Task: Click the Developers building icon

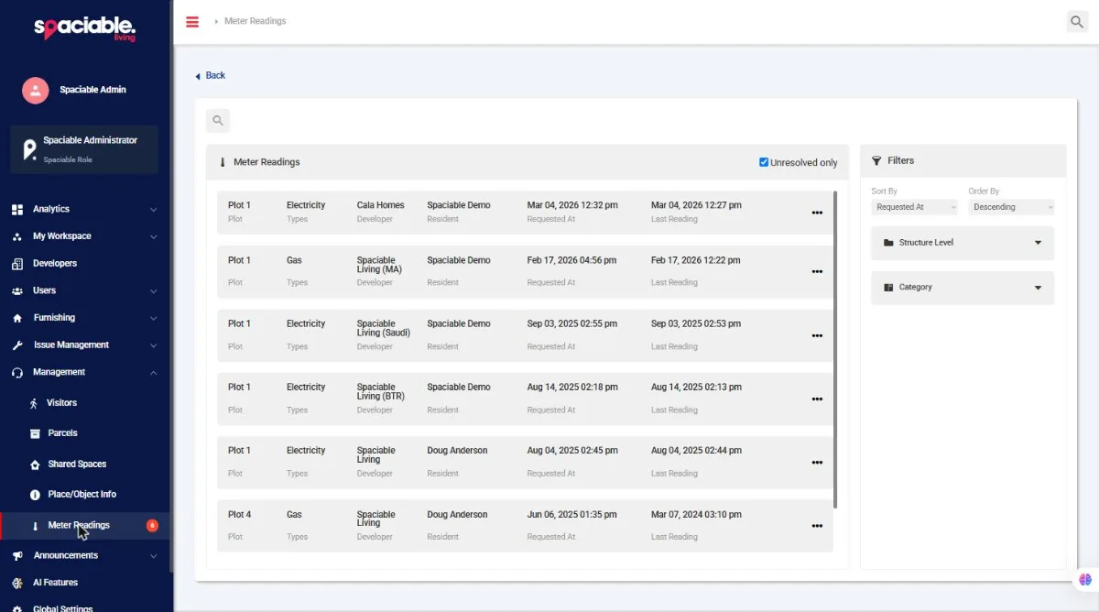Action: pos(17,264)
